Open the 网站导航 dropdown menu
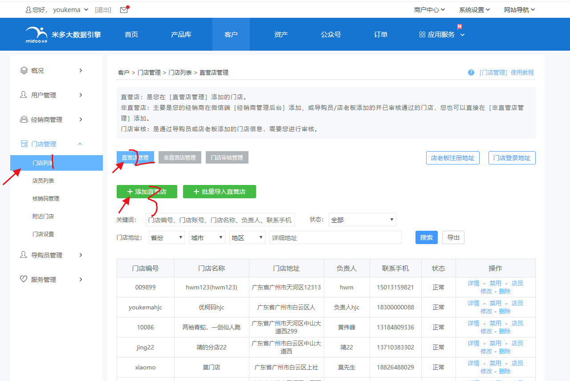 519,10
